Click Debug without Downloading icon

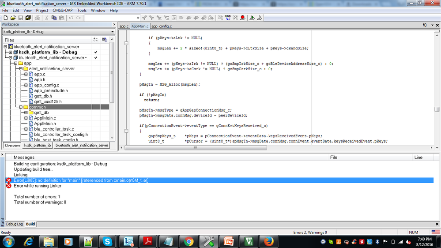tap(260, 18)
